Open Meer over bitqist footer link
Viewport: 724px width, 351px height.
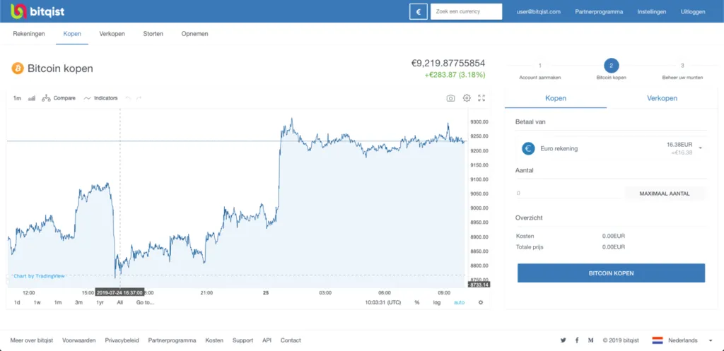coord(32,340)
